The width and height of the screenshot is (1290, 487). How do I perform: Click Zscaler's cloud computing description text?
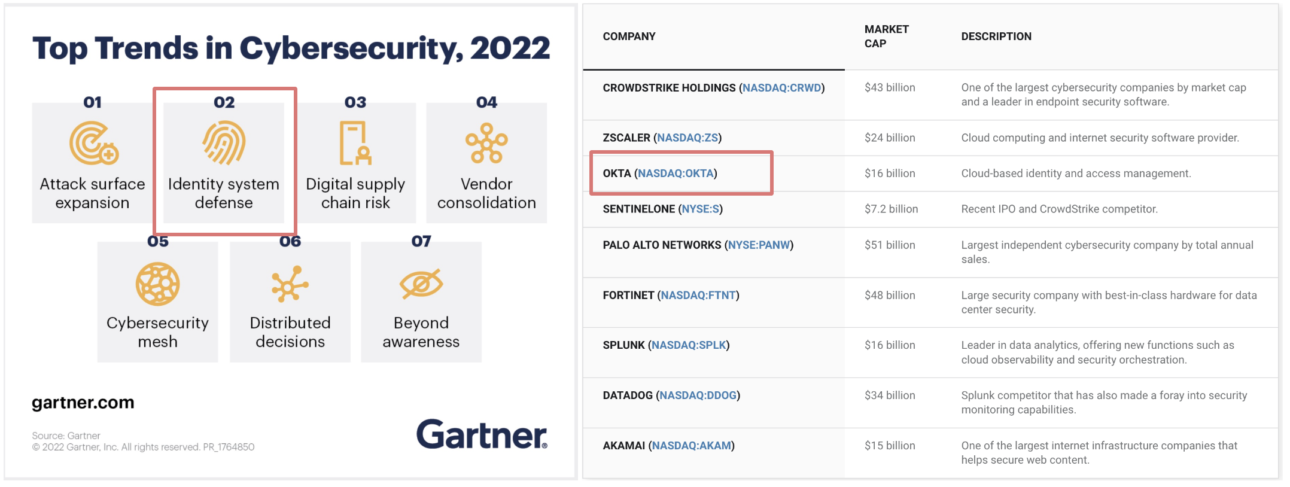click(x=1100, y=138)
